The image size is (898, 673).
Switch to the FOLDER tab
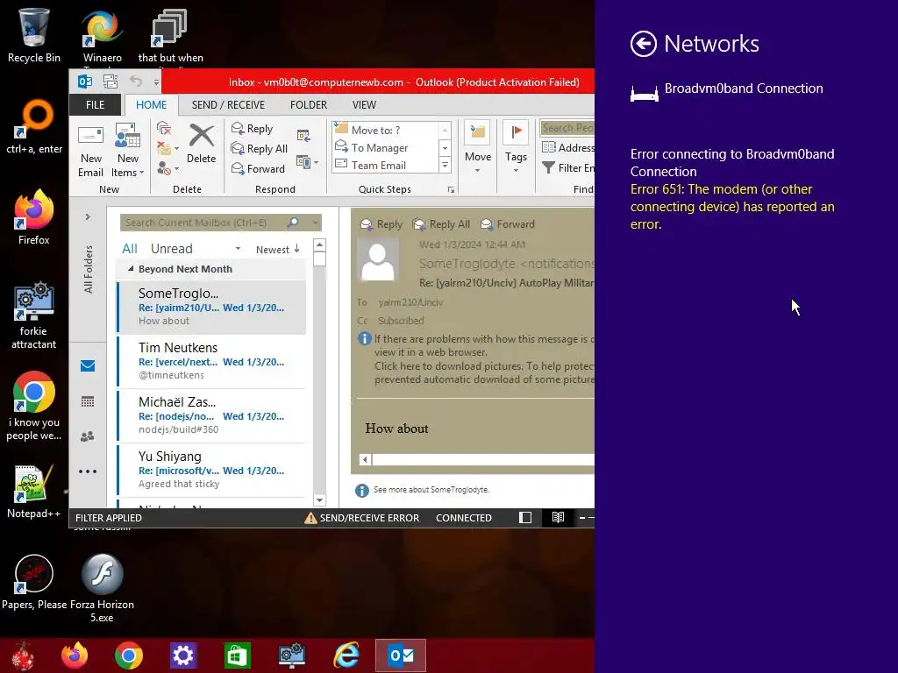click(308, 105)
